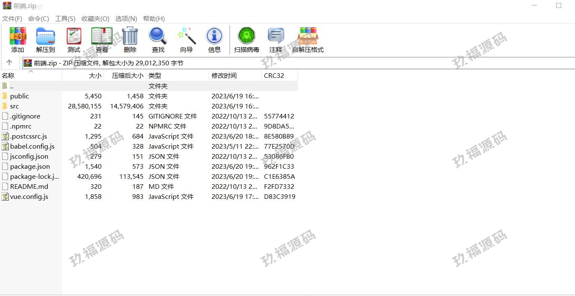Open the 选项(N) menu
Screen dimensions: 575x296
(126, 19)
